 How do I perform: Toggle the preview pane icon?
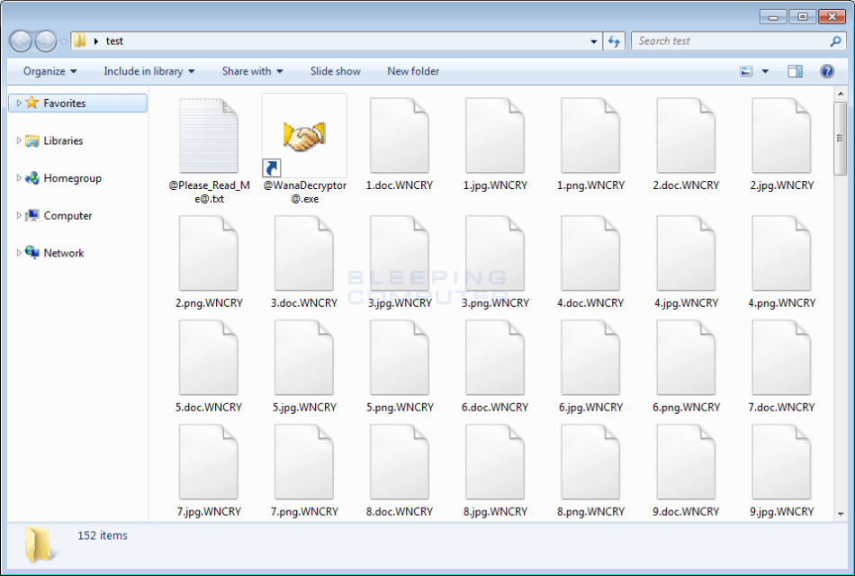click(x=794, y=71)
